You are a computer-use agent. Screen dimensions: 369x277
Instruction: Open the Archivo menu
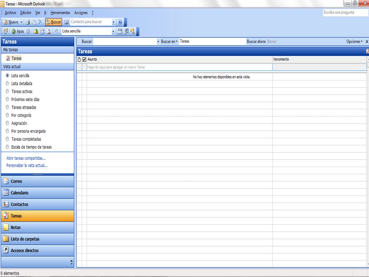click(10, 13)
